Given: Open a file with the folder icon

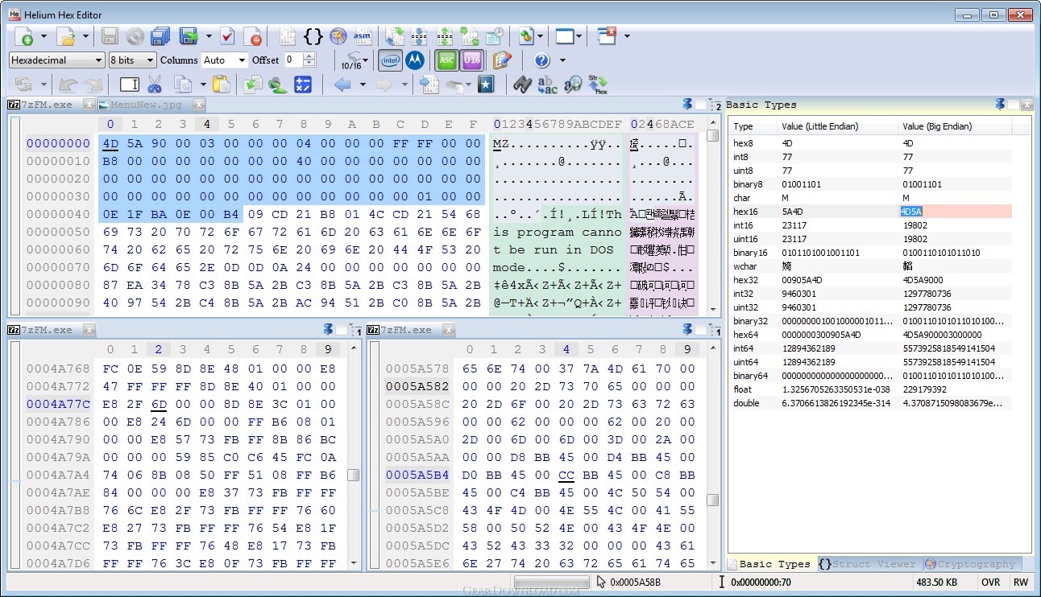Looking at the screenshot, I should coord(65,36).
